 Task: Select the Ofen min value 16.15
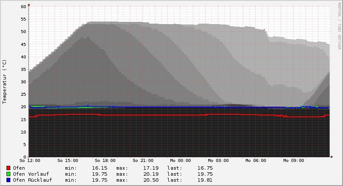click(x=99, y=168)
